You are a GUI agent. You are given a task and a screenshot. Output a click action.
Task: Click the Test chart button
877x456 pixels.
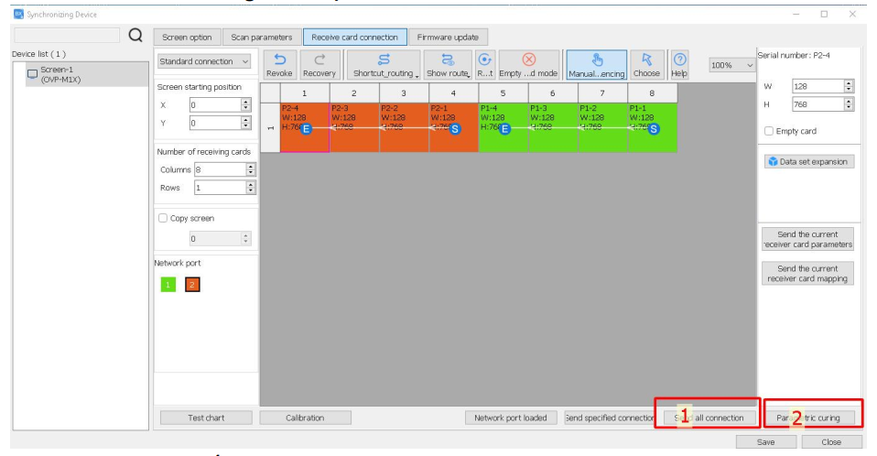coord(206,418)
